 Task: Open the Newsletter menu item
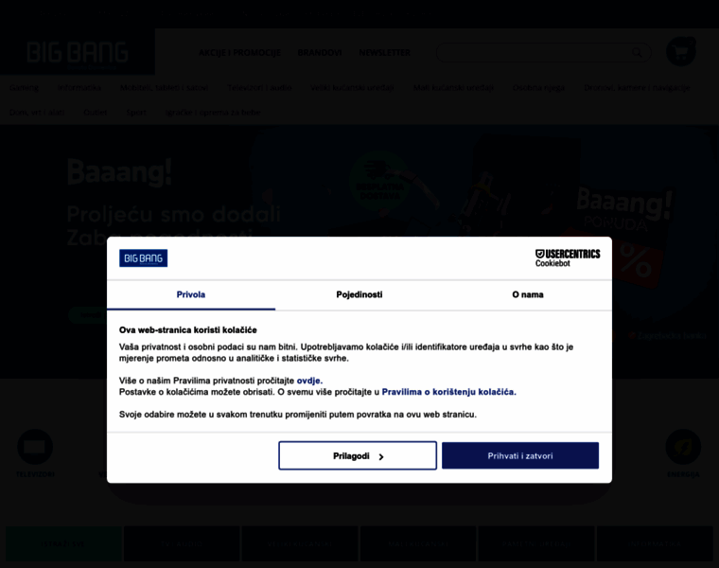384,53
